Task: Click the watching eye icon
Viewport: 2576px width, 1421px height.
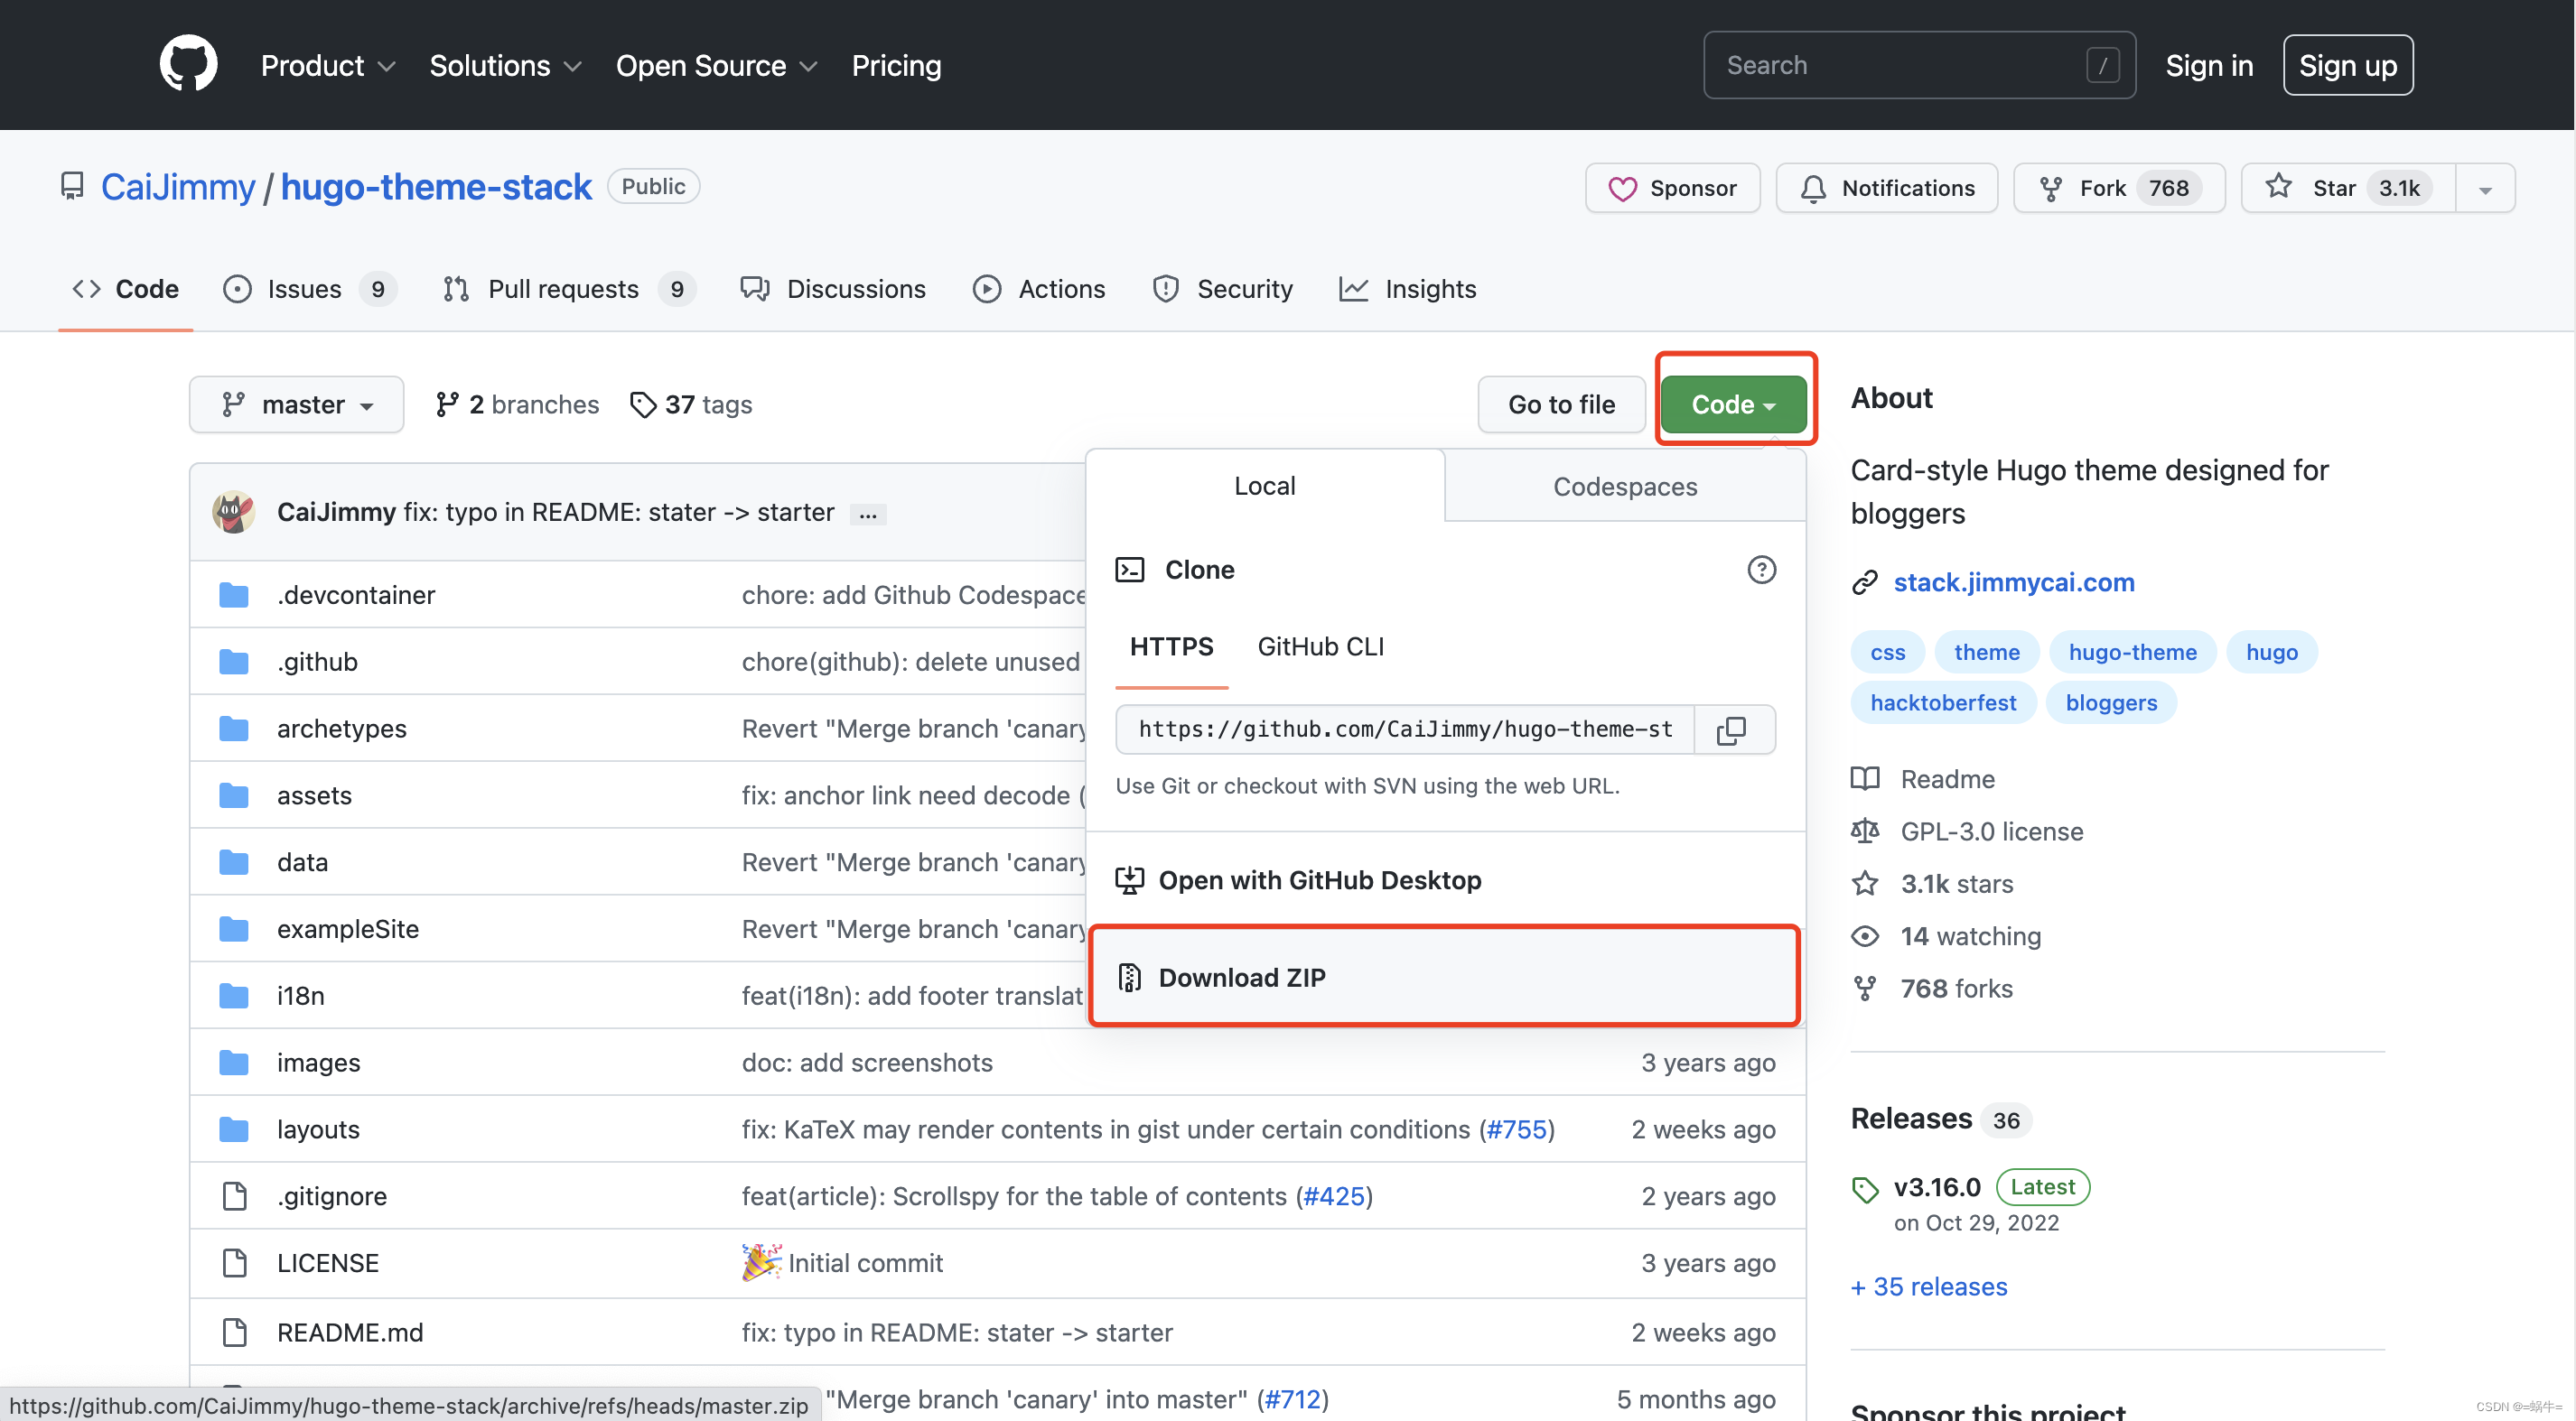Action: tap(1865, 937)
